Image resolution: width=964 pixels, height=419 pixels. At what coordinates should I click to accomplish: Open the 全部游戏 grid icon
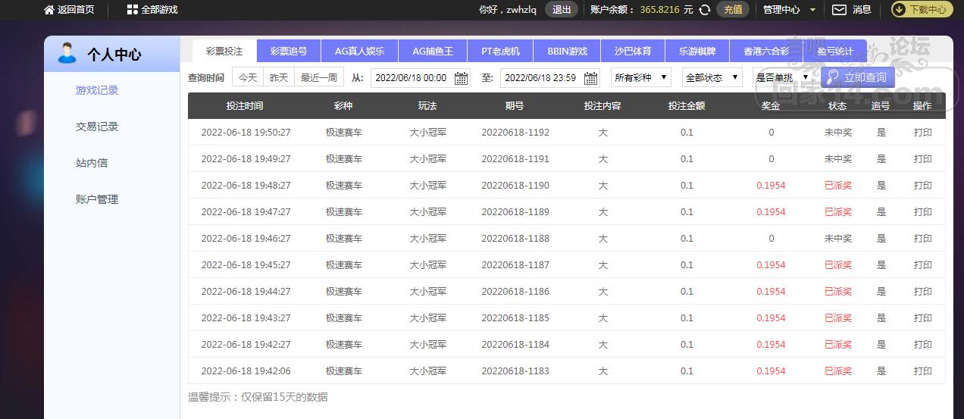point(133,10)
